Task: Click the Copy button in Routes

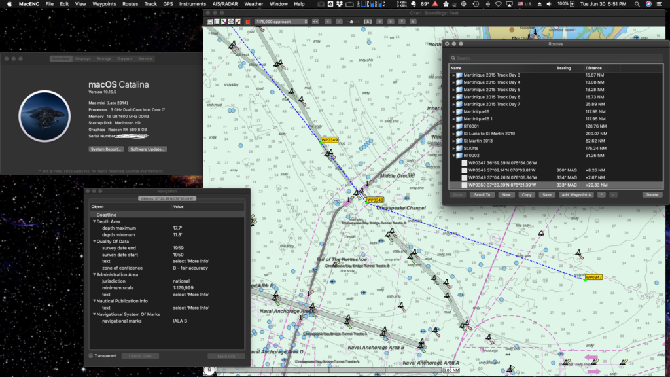Action: point(527,195)
